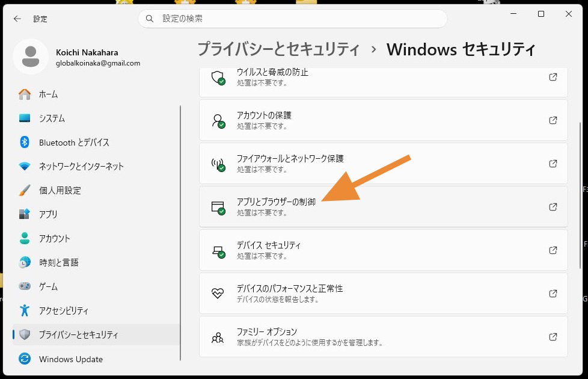Viewport: 588px width, 379px height.
Task: Open the Koichi Nakahara profile avatar
Action: click(31, 57)
